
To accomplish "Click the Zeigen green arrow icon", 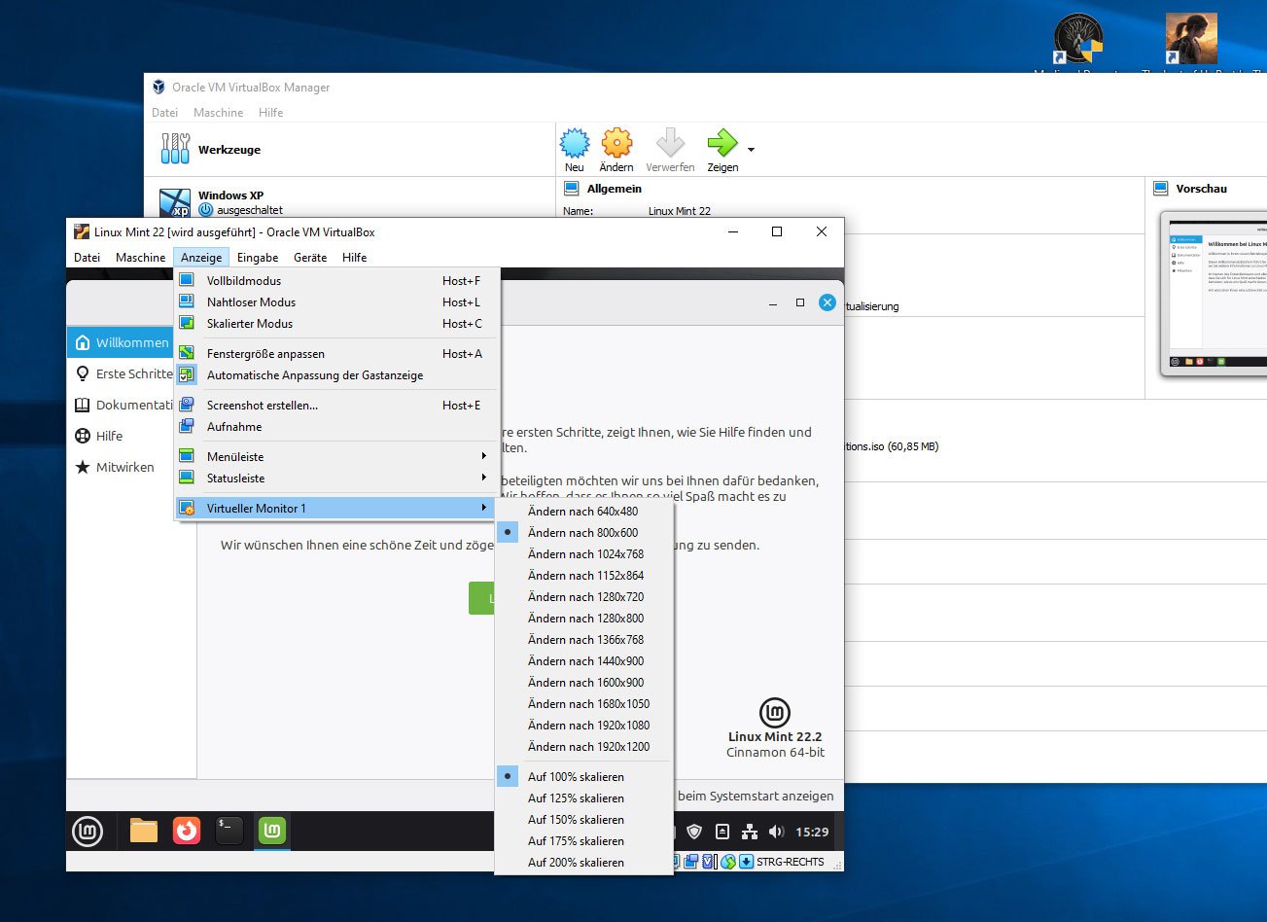I will click(722, 143).
